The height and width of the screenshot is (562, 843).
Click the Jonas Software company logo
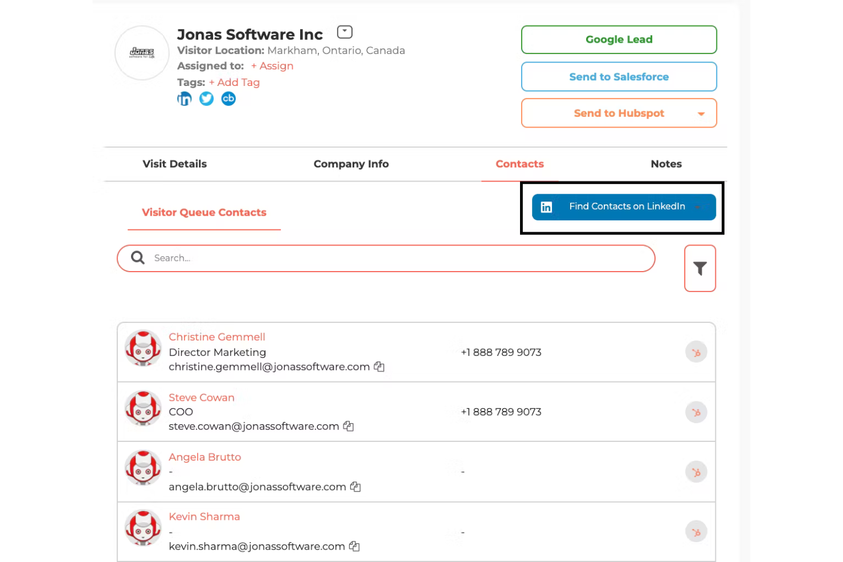click(x=142, y=53)
